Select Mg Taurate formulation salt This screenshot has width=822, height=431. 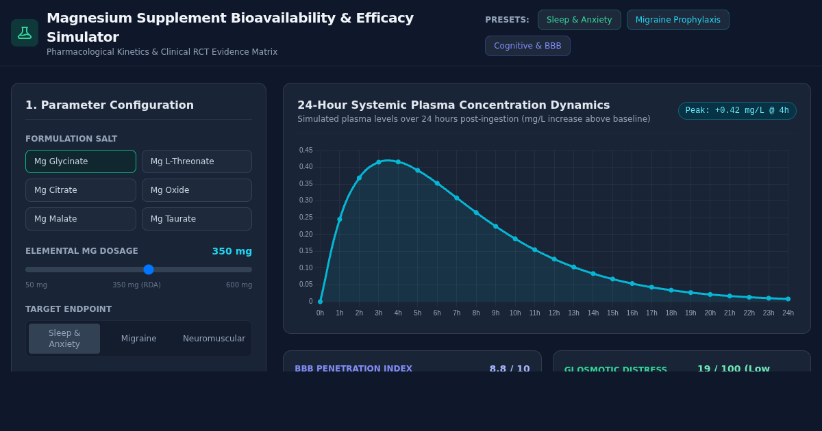pyautogui.click(x=197, y=219)
